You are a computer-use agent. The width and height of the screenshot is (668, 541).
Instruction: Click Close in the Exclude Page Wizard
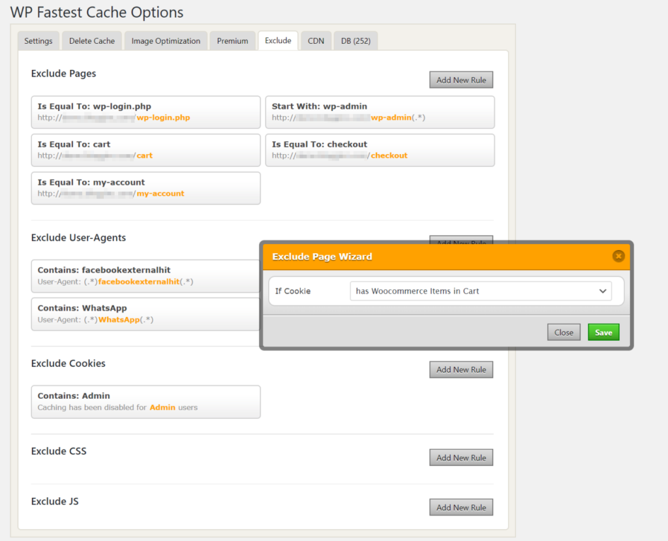click(564, 332)
